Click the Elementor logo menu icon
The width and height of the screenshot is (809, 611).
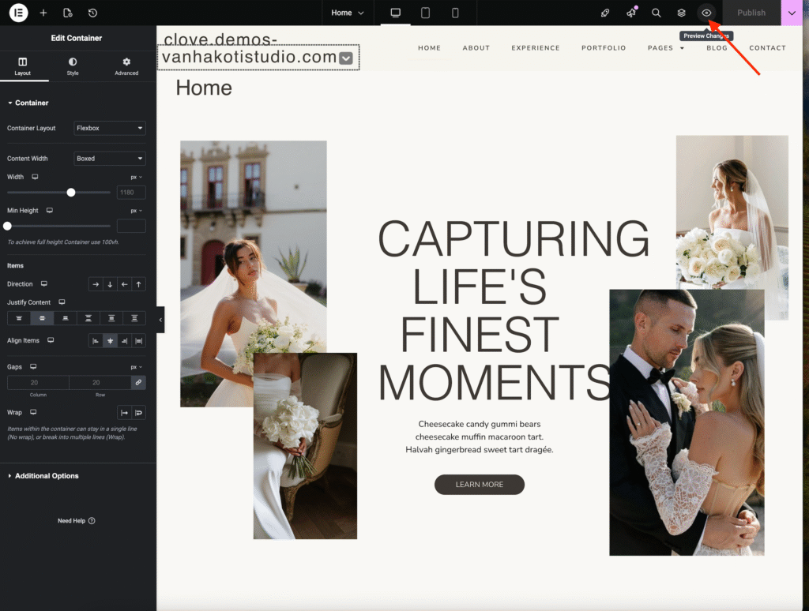(18, 13)
